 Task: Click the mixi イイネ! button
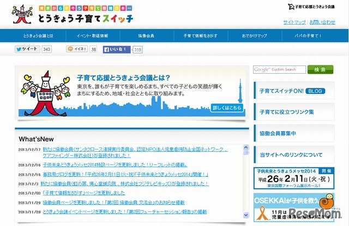click(x=77, y=49)
